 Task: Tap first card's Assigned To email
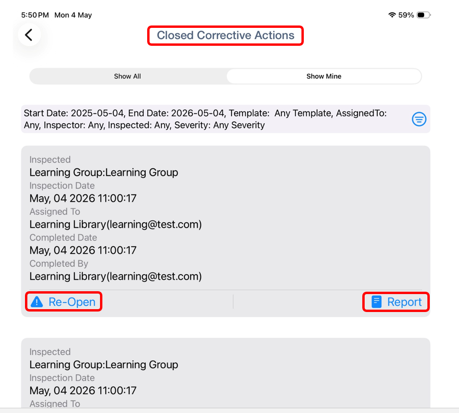click(116, 224)
